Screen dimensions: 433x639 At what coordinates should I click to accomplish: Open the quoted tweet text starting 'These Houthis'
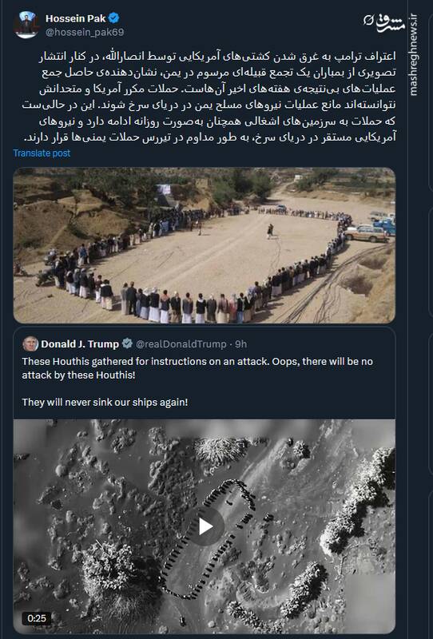coord(197,368)
